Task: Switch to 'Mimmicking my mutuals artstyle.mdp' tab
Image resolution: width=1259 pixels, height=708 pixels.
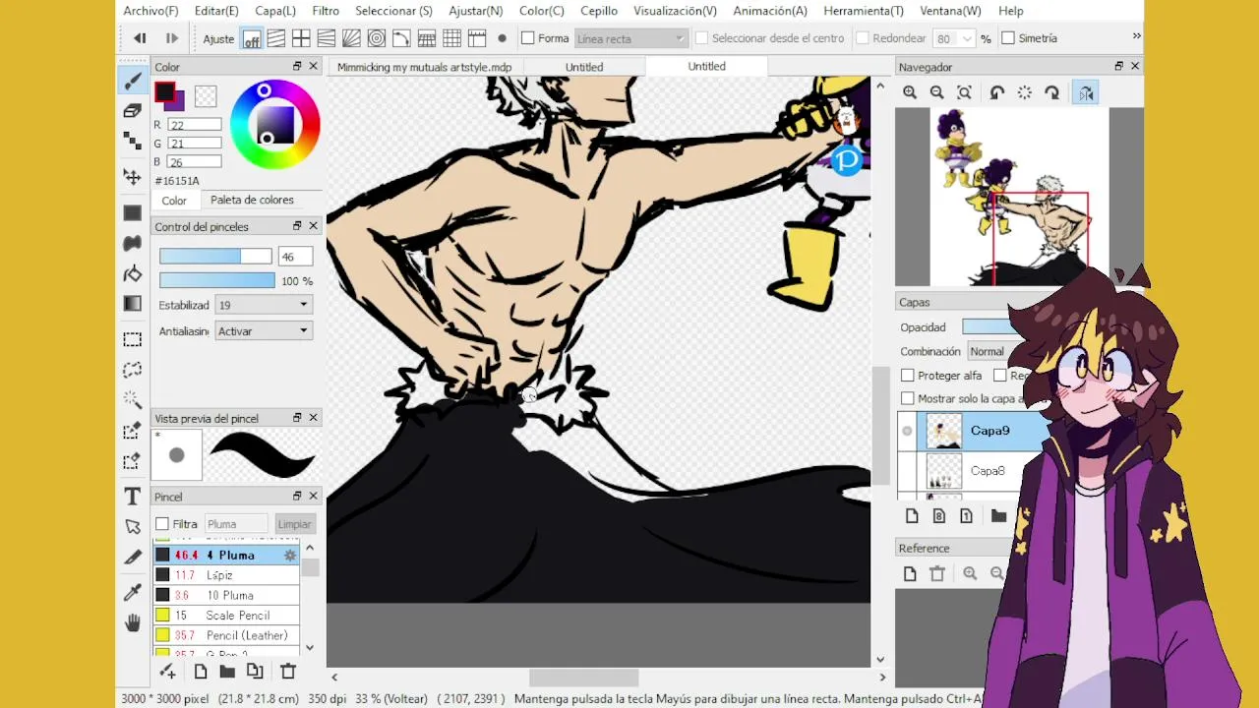Action: 425,67
